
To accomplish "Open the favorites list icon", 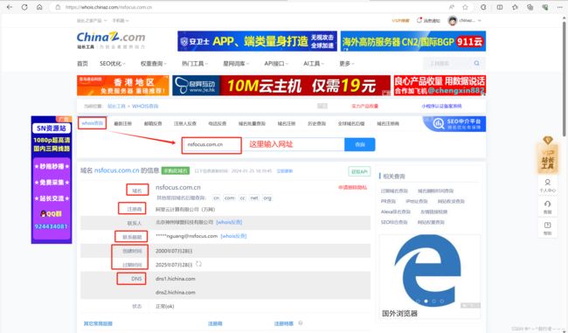I will point(515,7).
